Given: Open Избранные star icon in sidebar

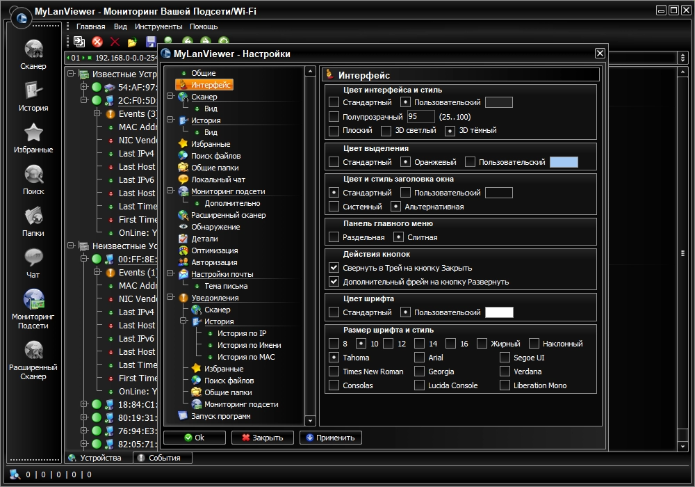Looking at the screenshot, I should point(33,134).
